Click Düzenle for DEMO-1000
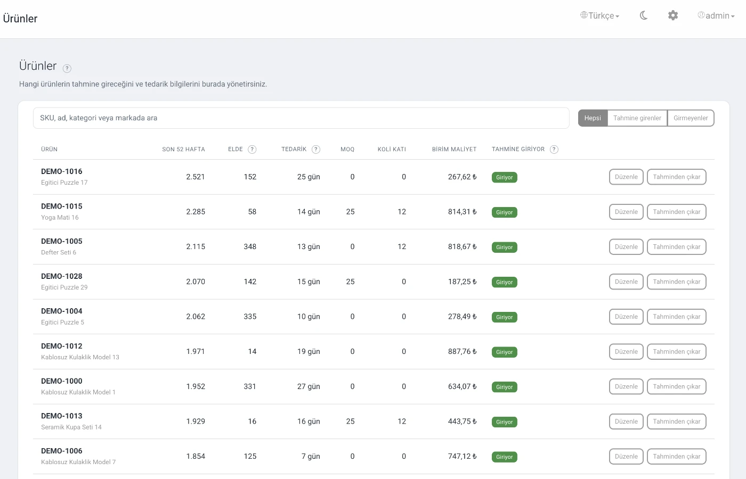The height and width of the screenshot is (479, 746). click(626, 386)
